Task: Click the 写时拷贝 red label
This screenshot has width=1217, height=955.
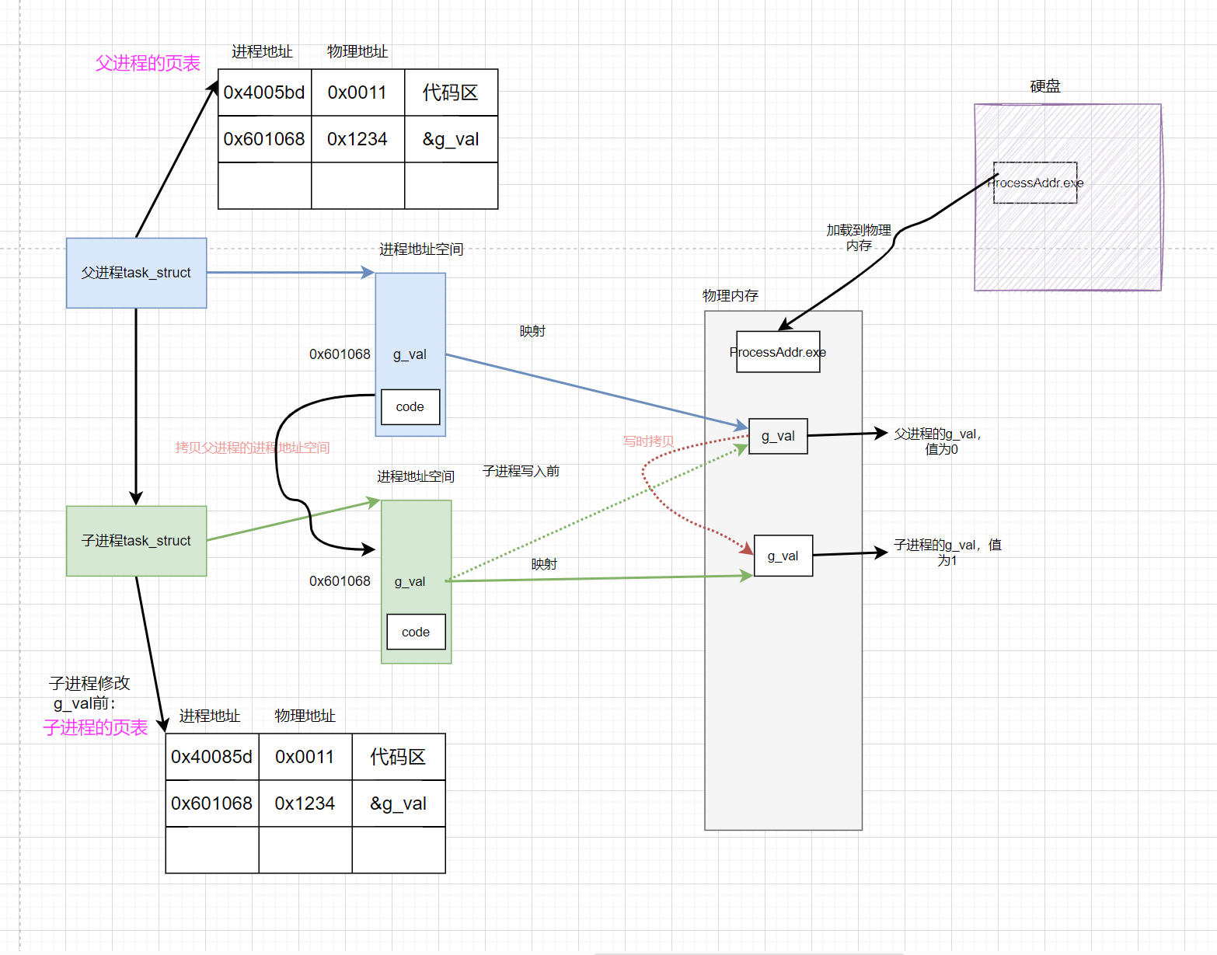Action: click(649, 441)
